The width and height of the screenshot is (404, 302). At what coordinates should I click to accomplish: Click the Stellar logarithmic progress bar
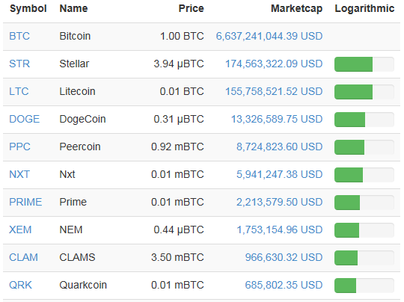click(364, 64)
